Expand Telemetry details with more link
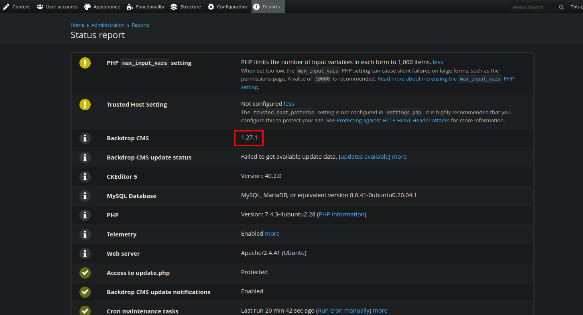The image size is (583, 315). click(272, 234)
